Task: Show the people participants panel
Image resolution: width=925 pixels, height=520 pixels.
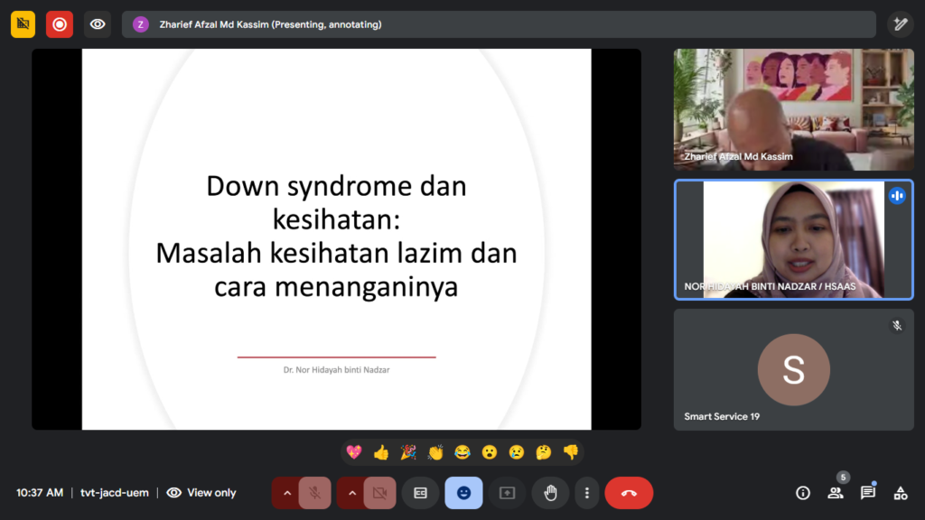Action: tap(836, 493)
